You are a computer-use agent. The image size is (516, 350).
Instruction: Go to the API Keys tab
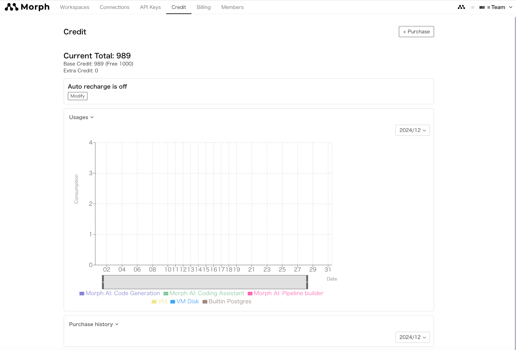click(x=150, y=7)
